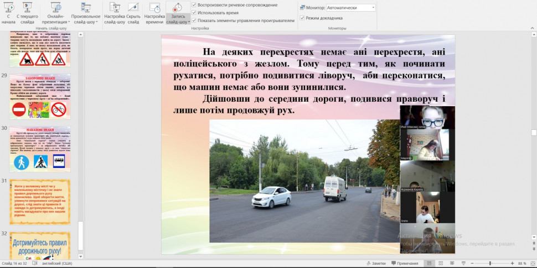Image resolution: width=537 pixels, height=268 pixels.
Task: Click video tile of Фурманов Кирило
Action: (x=427, y=176)
